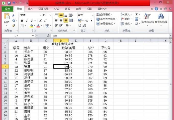This screenshot has height=120, width=174.
Task: Click the Fill down icon
Action: [136, 19]
